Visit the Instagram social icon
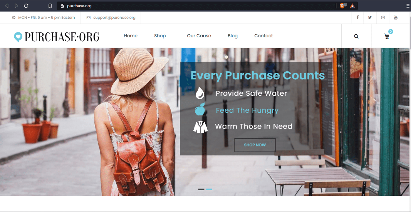The width and height of the screenshot is (411, 212). [383, 18]
